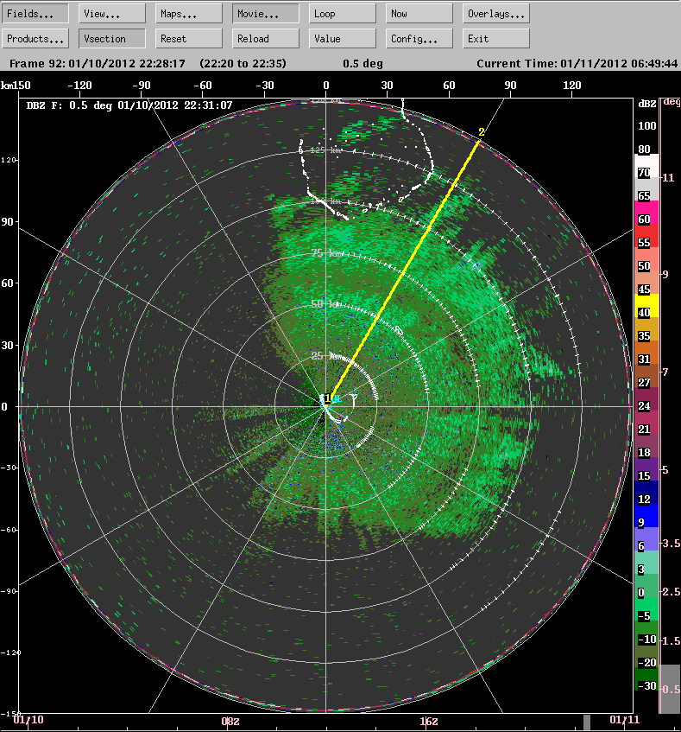The height and width of the screenshot is (732, 681).
Task: Click the cross-section start point 1 at the radar center
Action: [328, 398]
